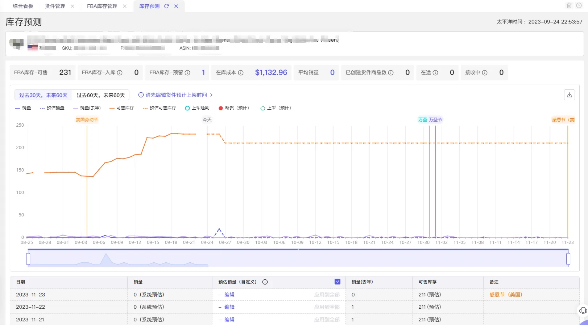Expand arrow after 请先编辑货件预计上架时间
The width and height of the screenshot is (588, 325).
click(x=211, y=95)
